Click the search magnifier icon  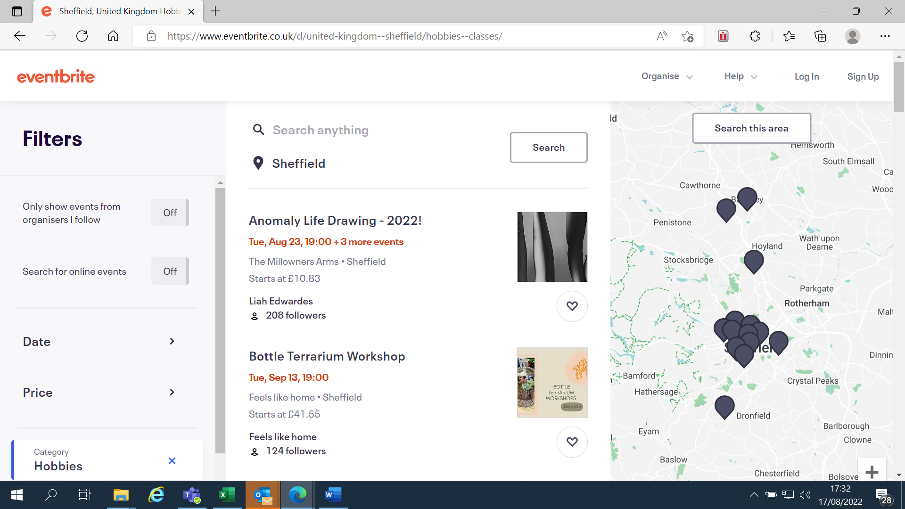[258, 129]
